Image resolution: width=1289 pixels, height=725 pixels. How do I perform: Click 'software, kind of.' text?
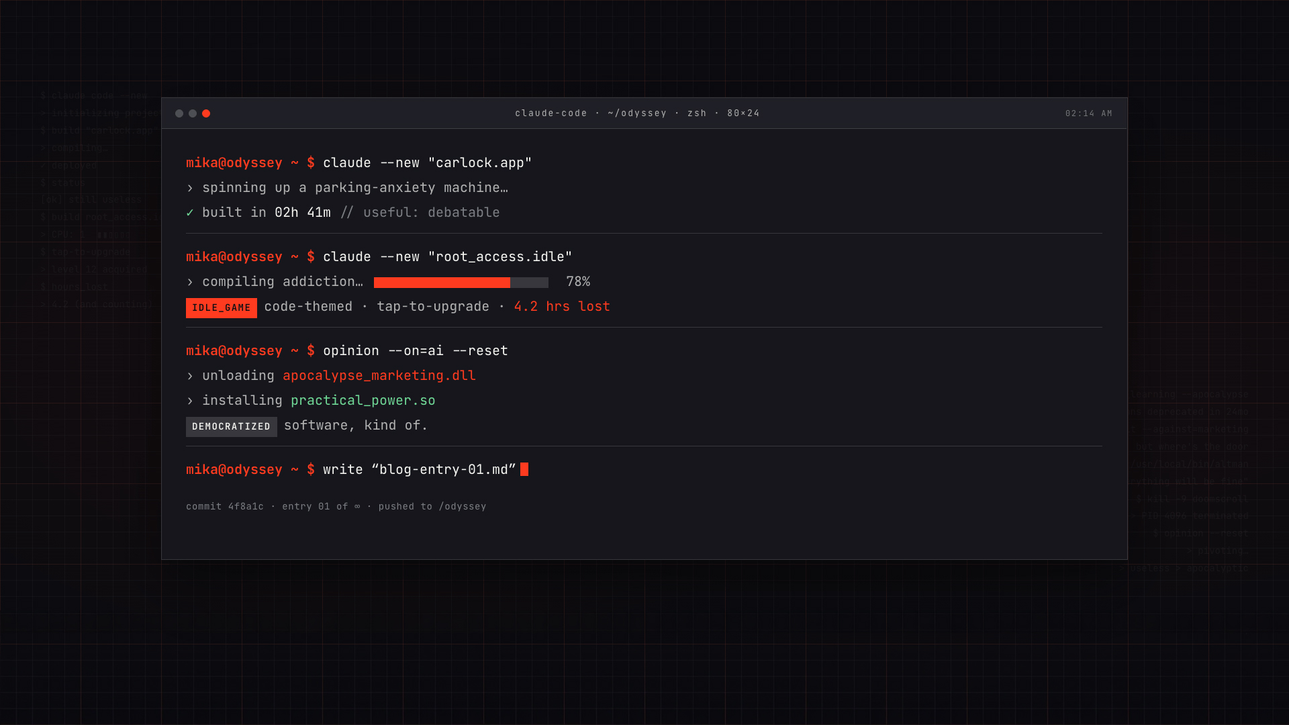tap(356, 426)
